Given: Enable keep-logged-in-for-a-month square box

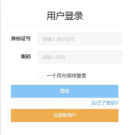Looking at the screenshot, I should point(41,75).
